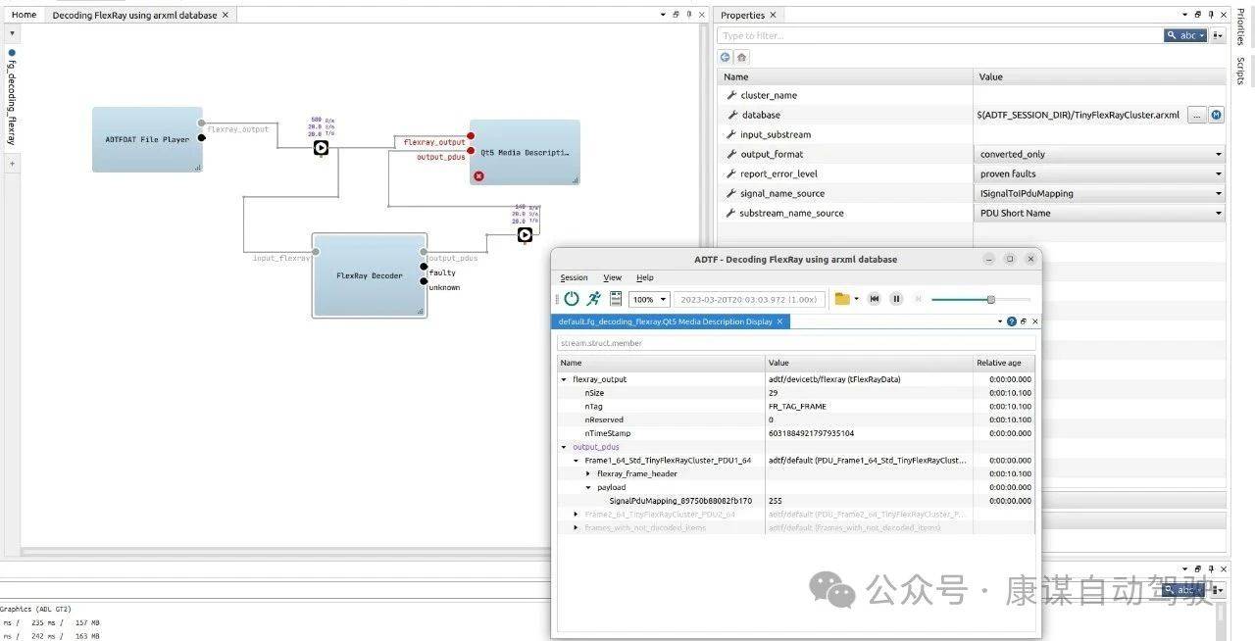Viewport: 1255px width, 641px height.
Task: Click the browse "..." button for database
Action: click(x=1196, y=115)
